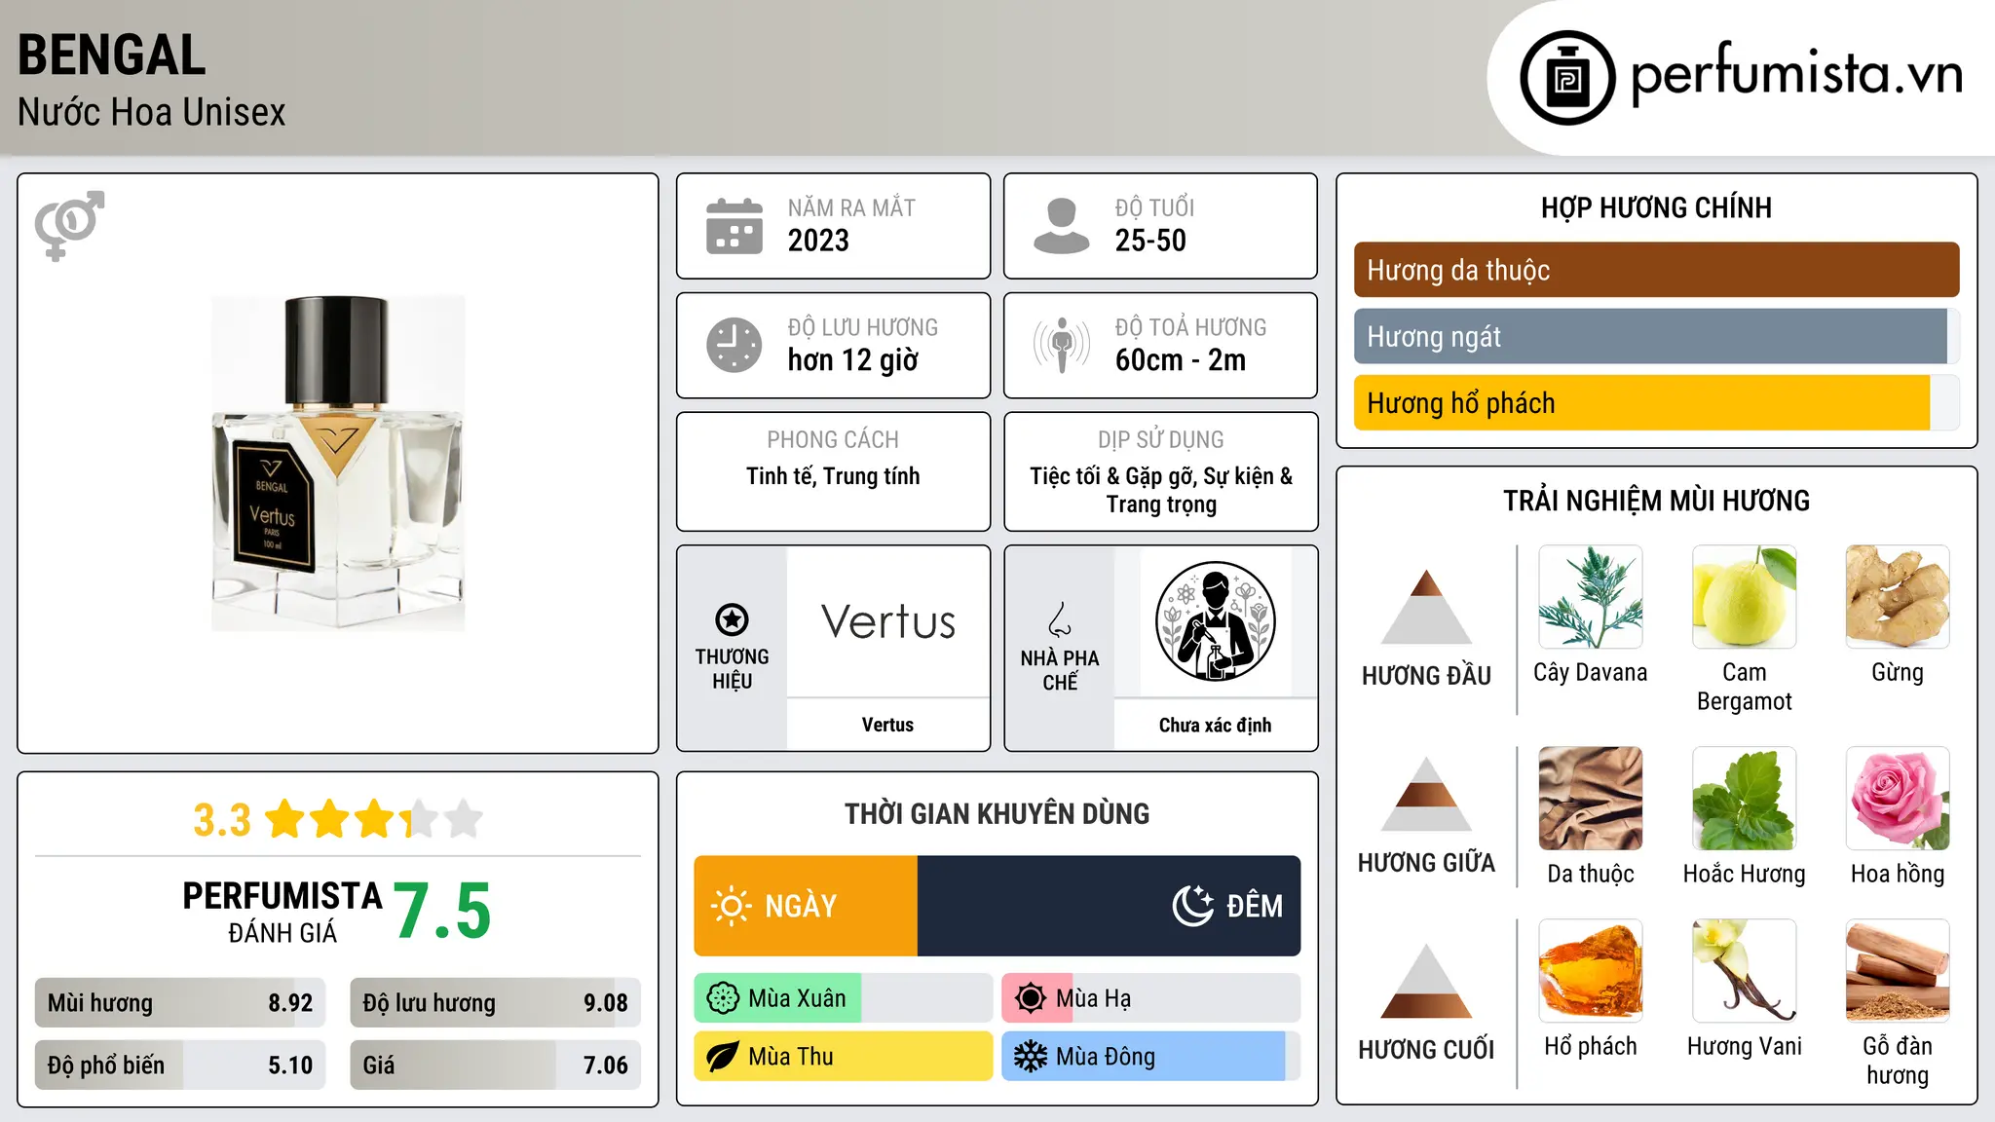
Task: Open the Da thuộc leather note image
Action: pyautogui.click(x=1591, y=799)
